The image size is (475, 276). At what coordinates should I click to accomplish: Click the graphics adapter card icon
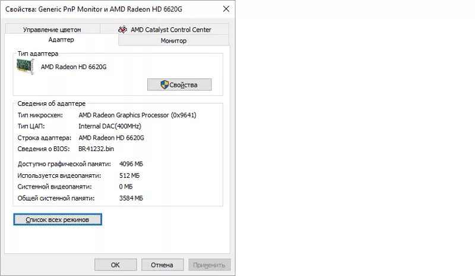click(x=25, y=67)
